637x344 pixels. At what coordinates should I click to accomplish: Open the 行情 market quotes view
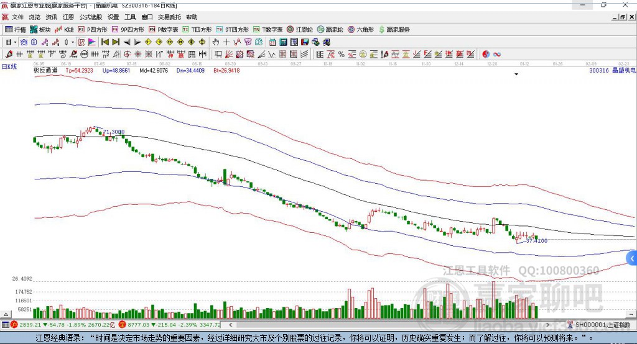(15, 30)
